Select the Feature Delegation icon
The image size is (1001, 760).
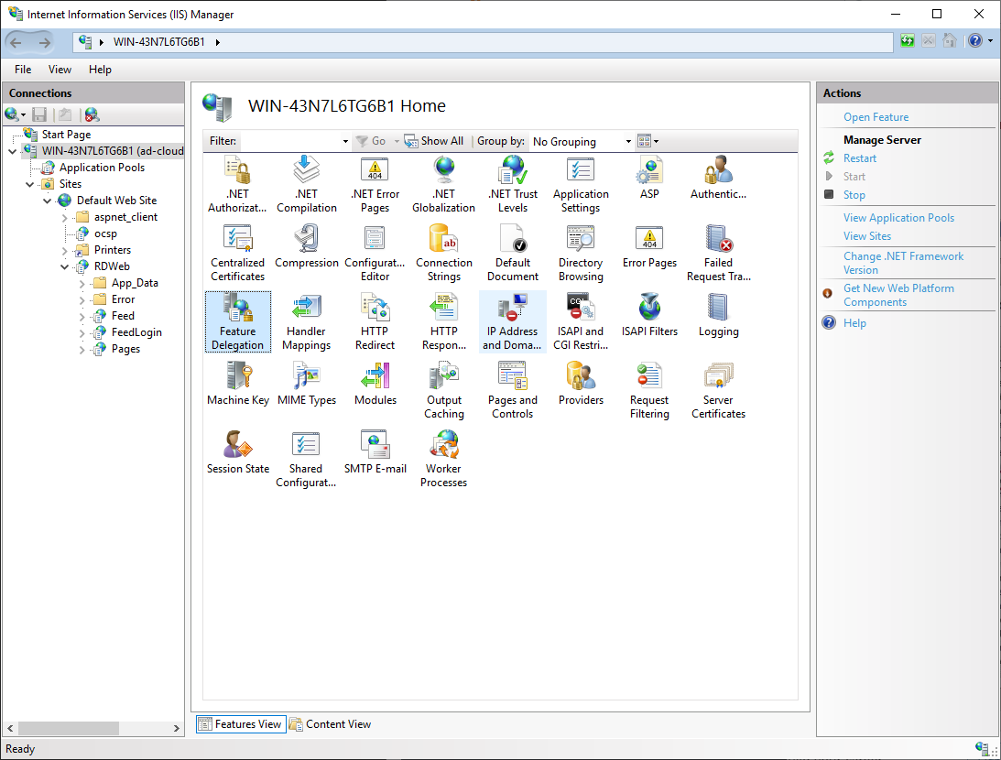point(237,321)
